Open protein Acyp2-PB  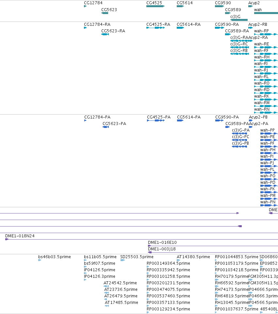click(x=258, y=117)
